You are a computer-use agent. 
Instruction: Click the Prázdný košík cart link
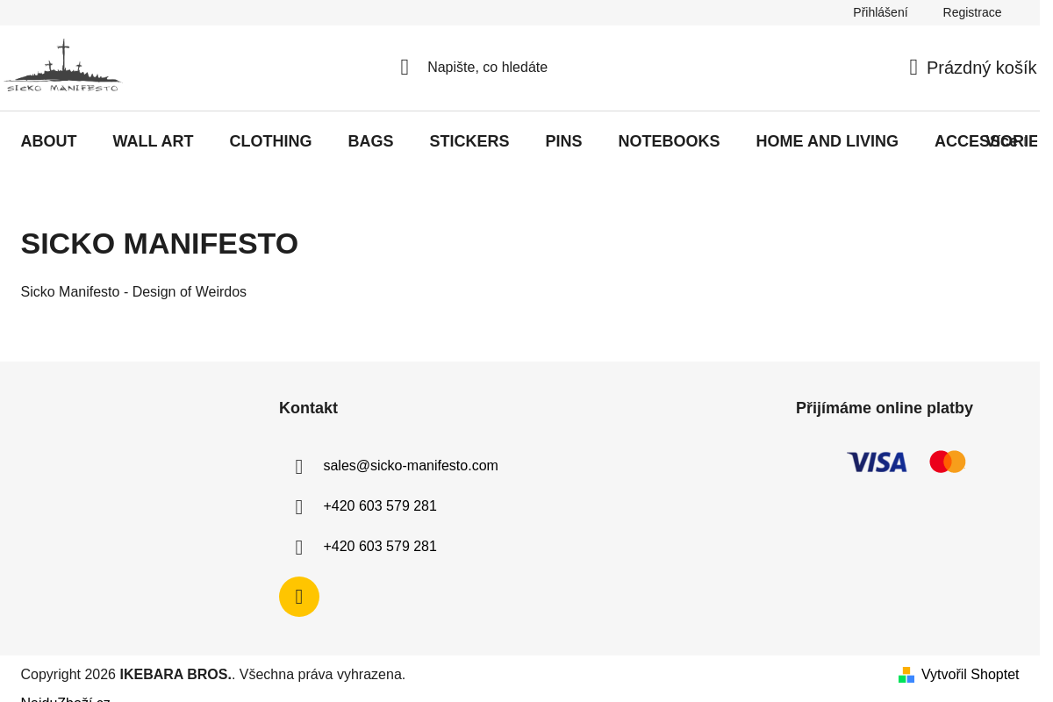(981, 68)
